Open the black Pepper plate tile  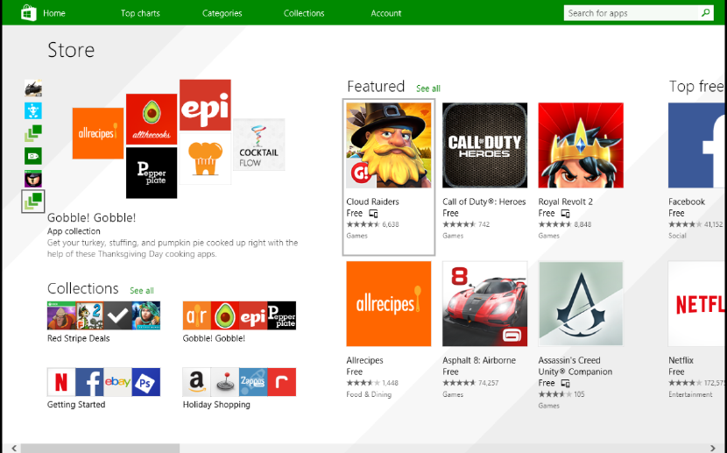click(152, 173)
